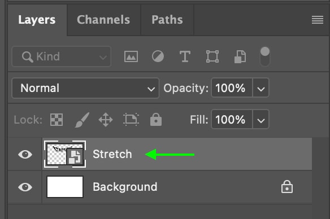Filter for smart objects icon

[240, 56]
